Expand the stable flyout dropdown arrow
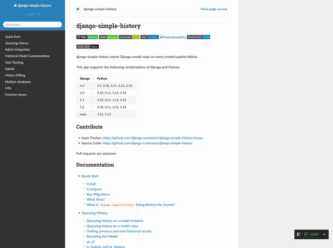 click(324, 234)
